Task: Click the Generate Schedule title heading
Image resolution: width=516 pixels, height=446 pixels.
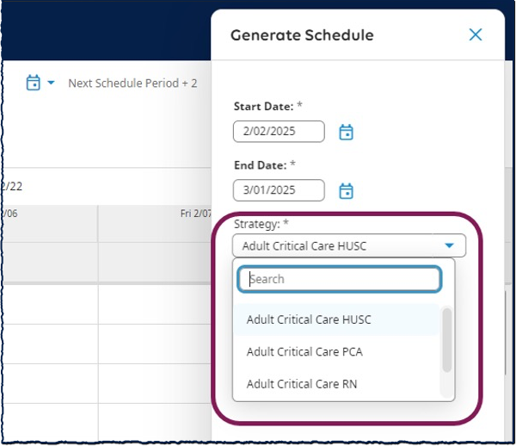Action: pos(302,35)
